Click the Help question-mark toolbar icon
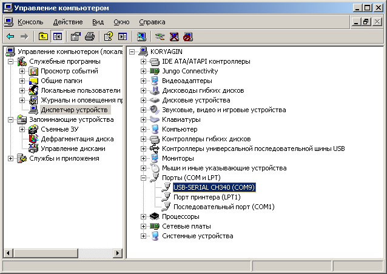Image resolution: width=387 pixels, height=274 pixels. [x=109, y=36]
